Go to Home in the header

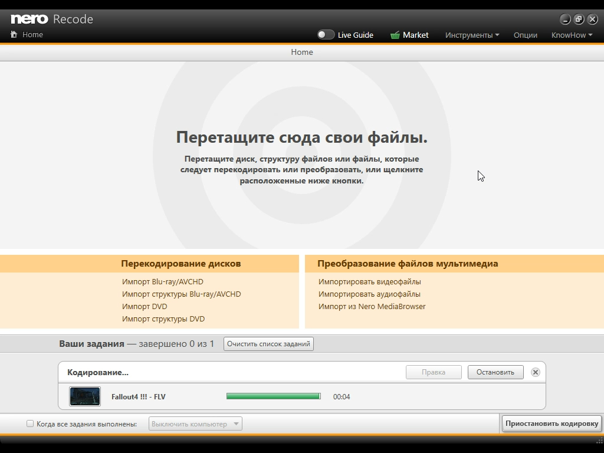pos(32,34)
